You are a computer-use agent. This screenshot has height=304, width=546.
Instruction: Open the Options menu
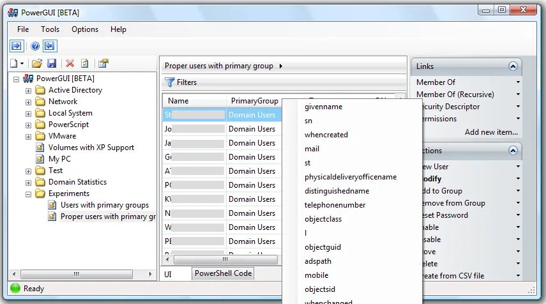(85, 29)
